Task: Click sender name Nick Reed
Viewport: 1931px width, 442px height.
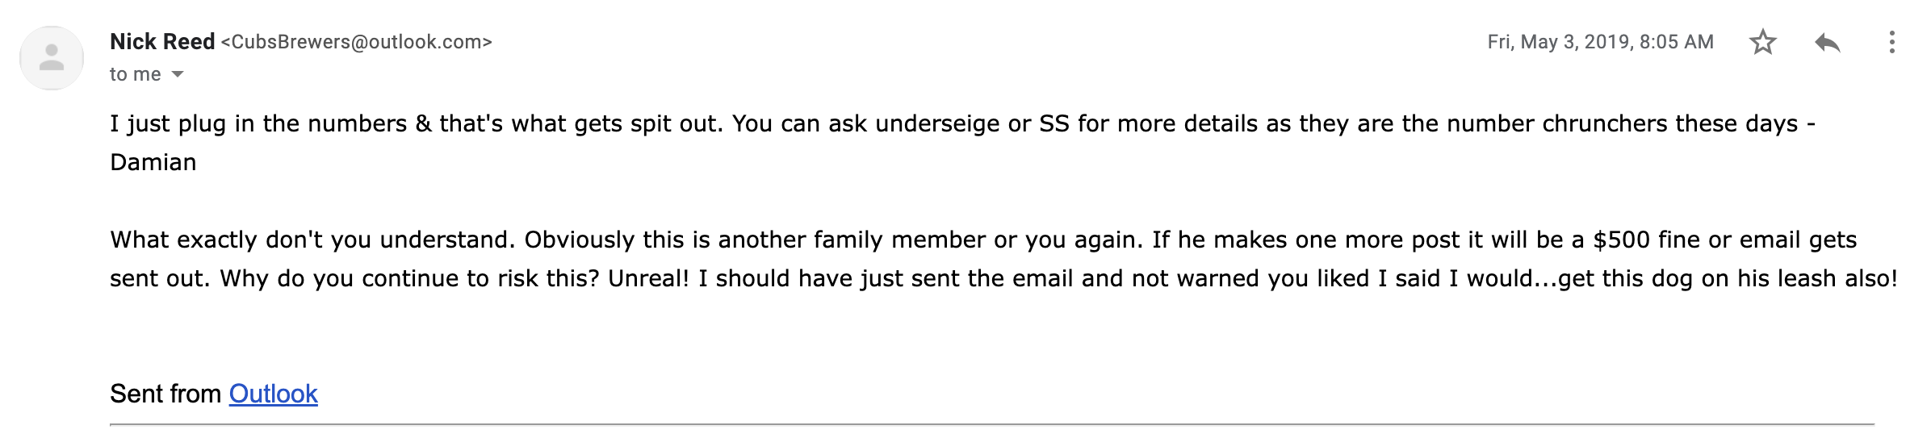Action: point(162,42)
